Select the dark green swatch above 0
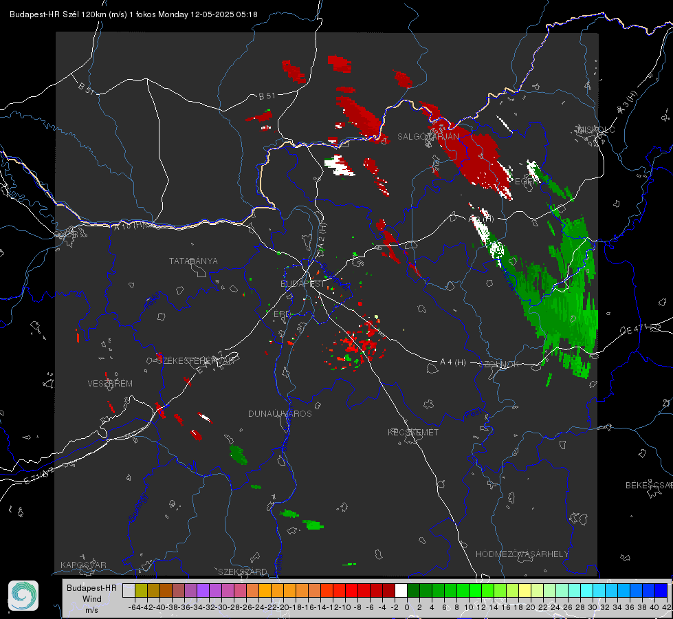The image size is (673, 619). [413, 590]
